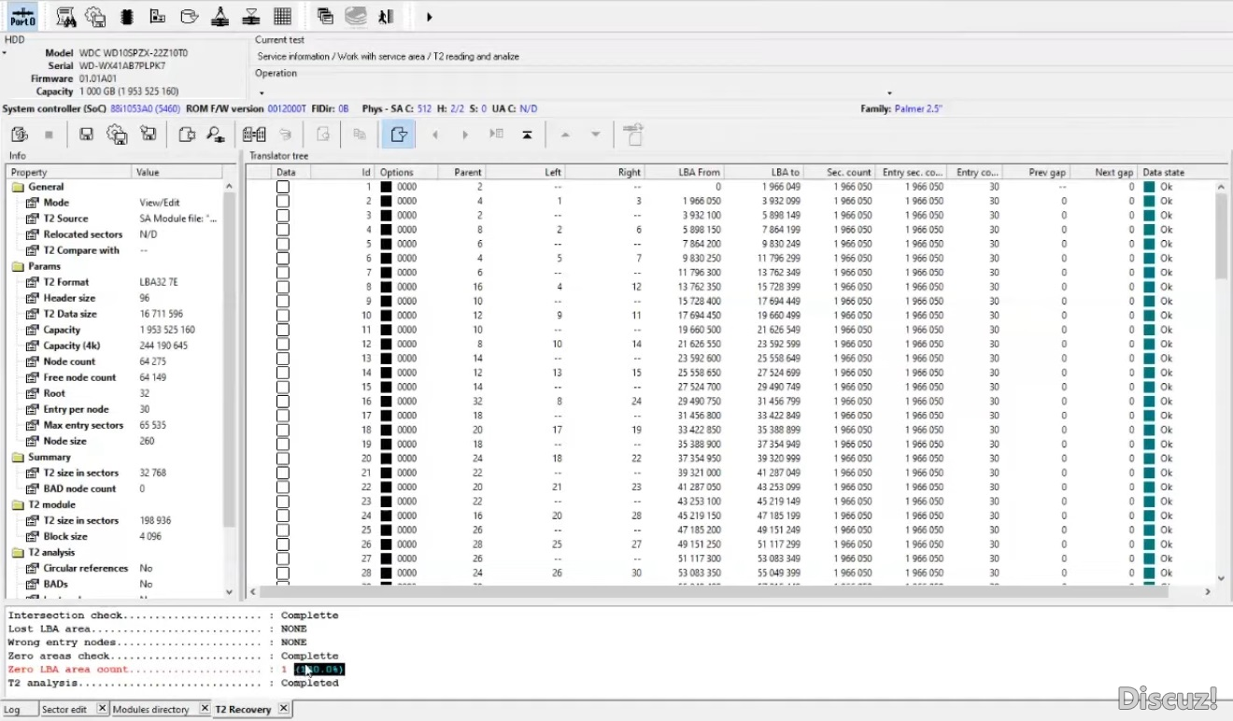Screen dimensions: 1233x721
Task: Close the T2 Recovery tab
Action: [284, 710]
